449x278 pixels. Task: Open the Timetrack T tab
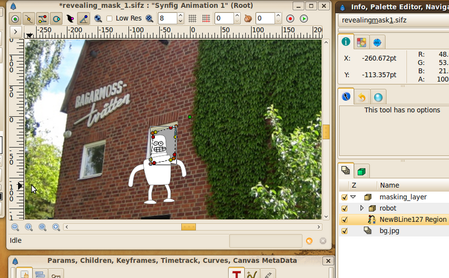pyautogui.click(x=236, y=274)
